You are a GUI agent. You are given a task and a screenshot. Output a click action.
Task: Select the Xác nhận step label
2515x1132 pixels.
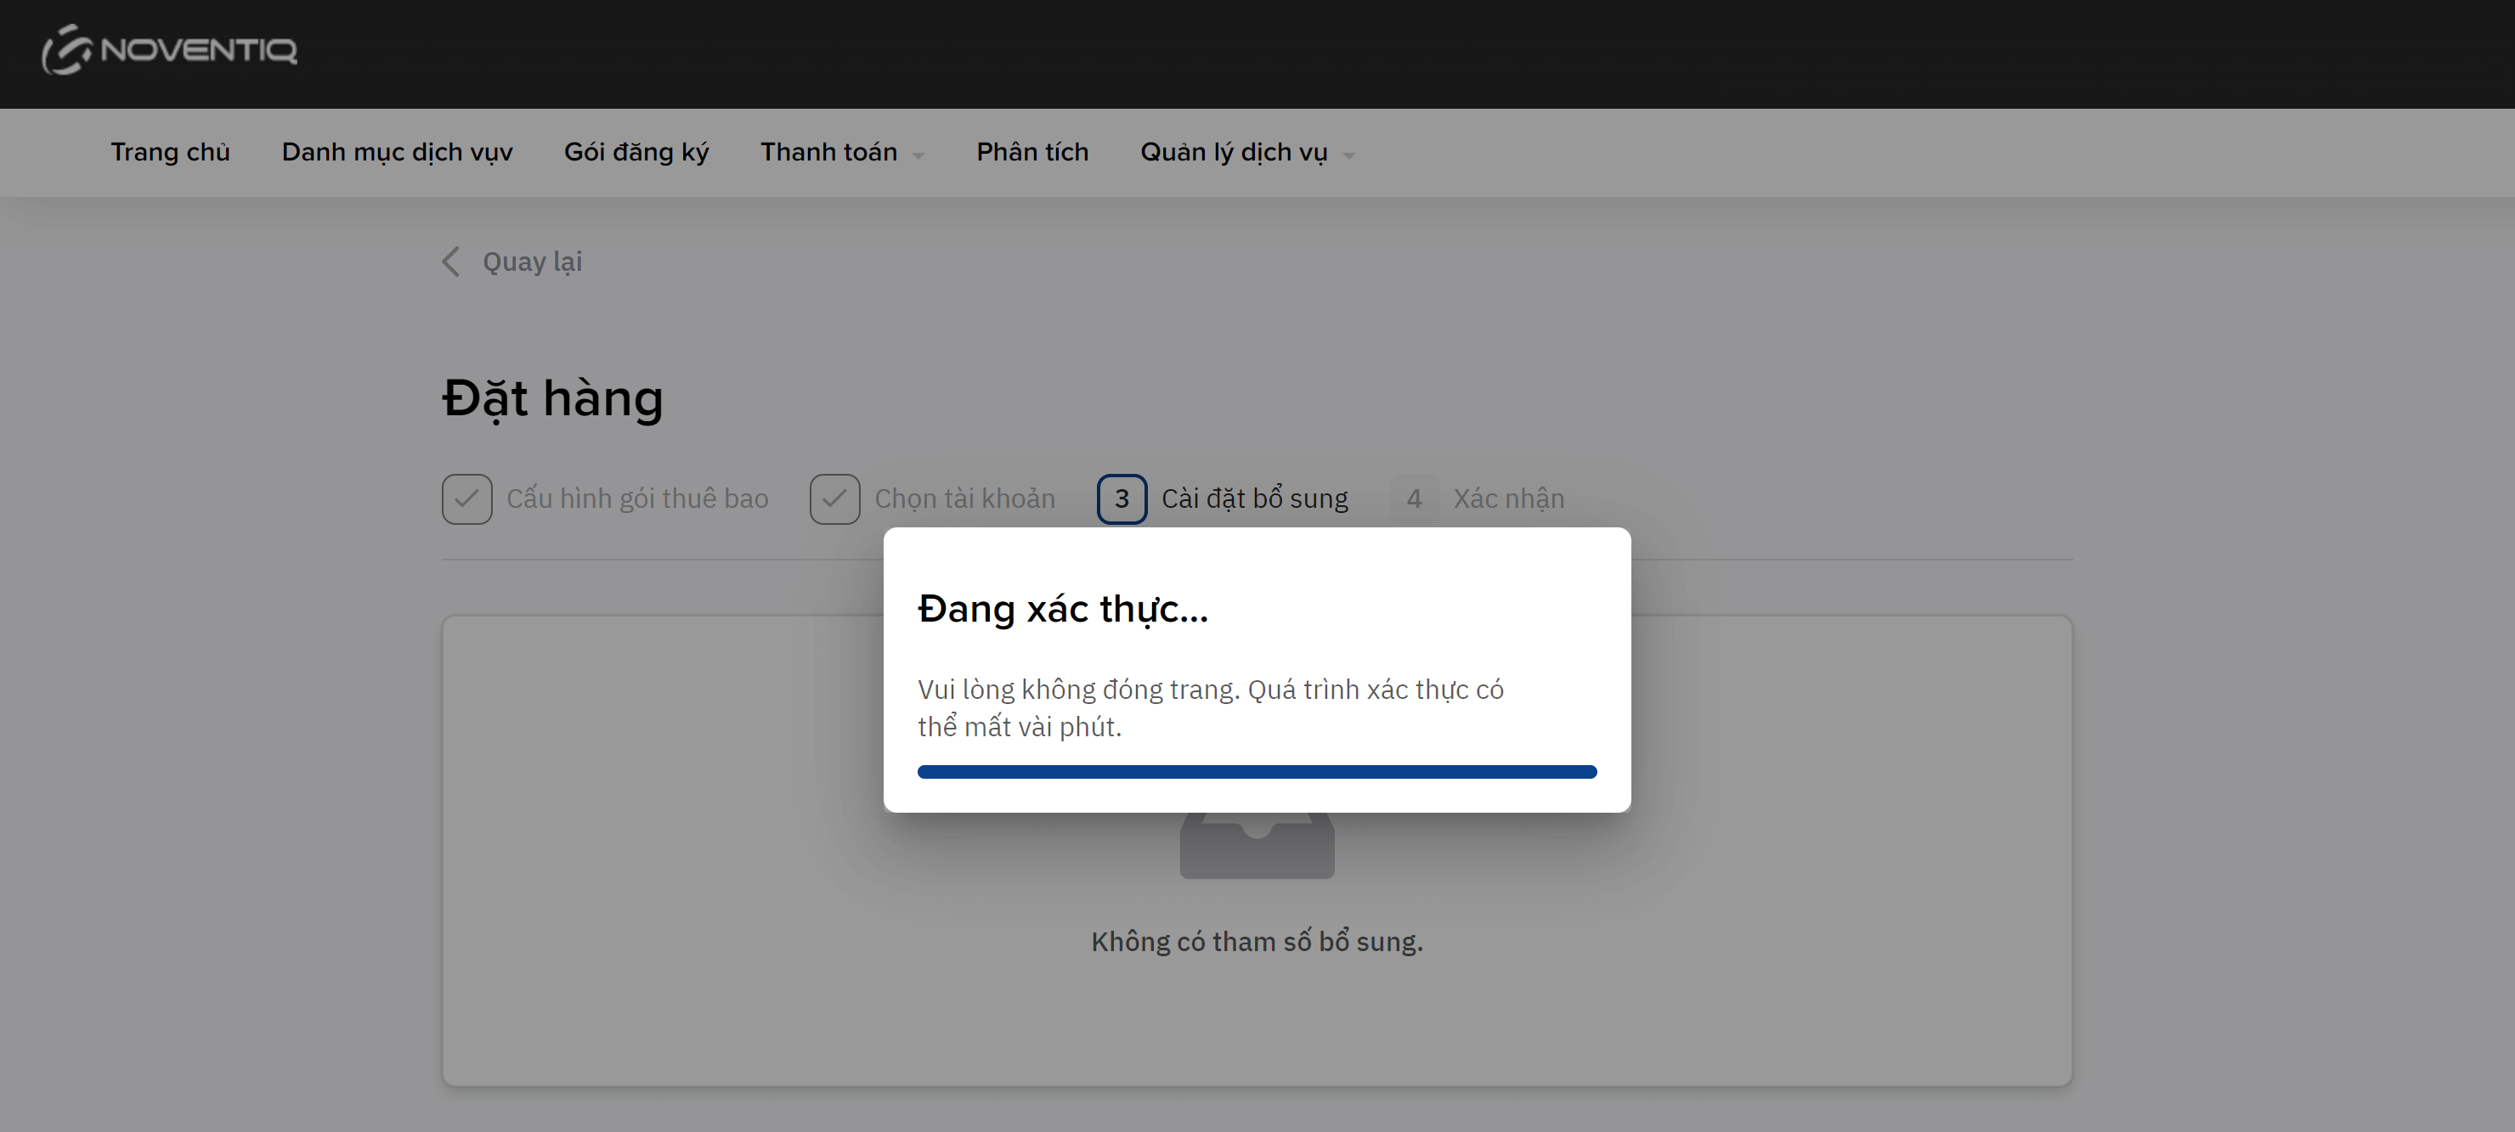[1508, 498]
